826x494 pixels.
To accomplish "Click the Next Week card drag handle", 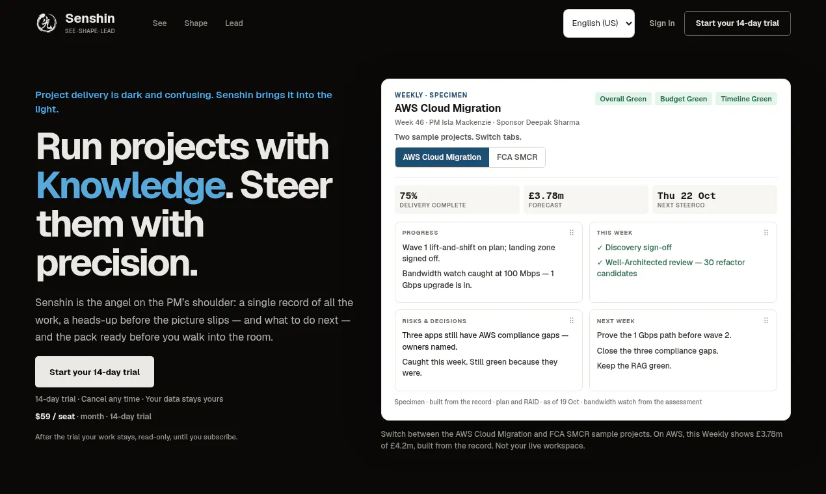I will (x=766, y=320).
